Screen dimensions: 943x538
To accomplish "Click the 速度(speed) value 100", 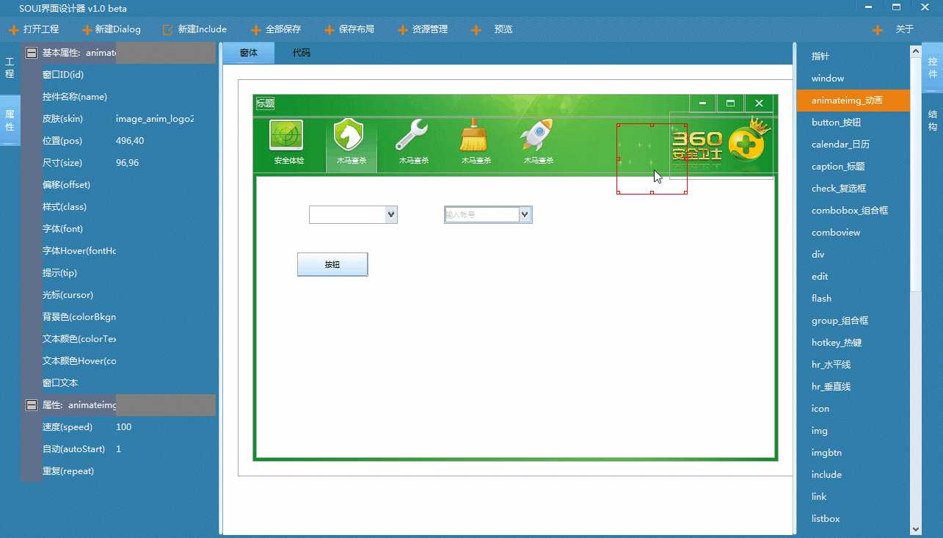I will pos(124,427).
